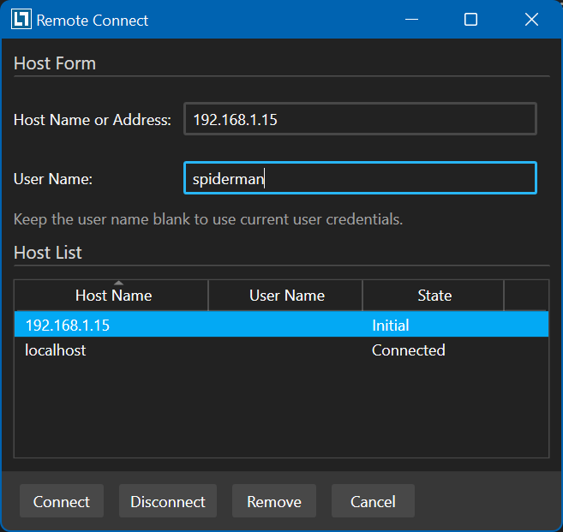The width and height of the screenshot is (563, 532).
Task: Sort by Host Name column header
Action: pos(111,296)
